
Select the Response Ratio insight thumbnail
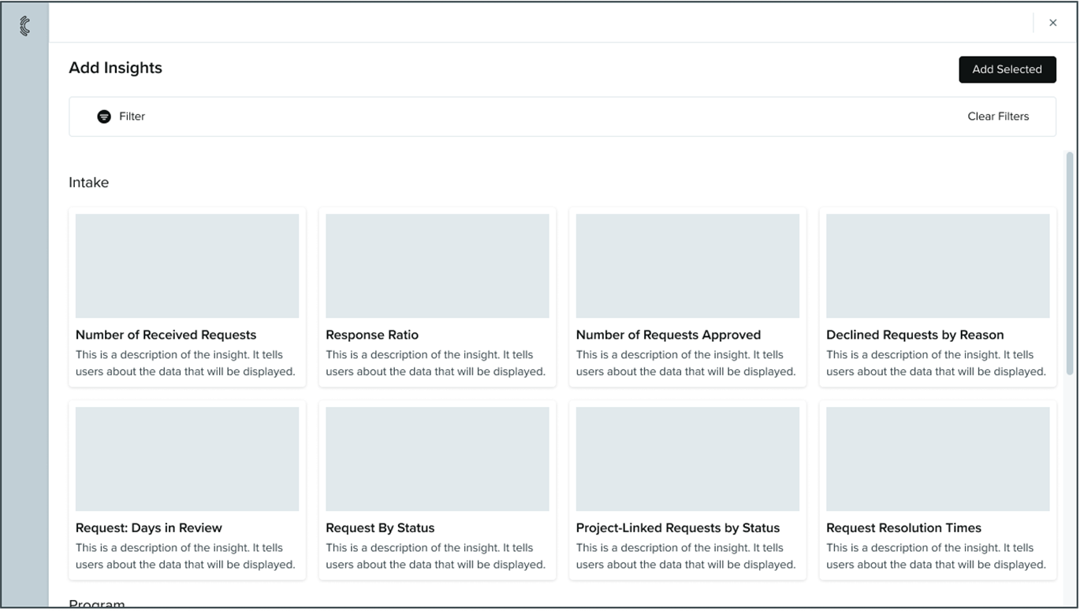point(437,266)
